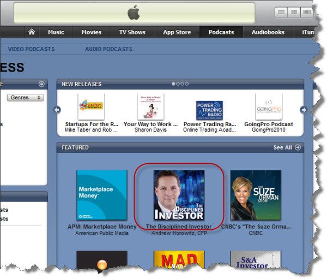Go to iTunes Store home icon
The height and width of the screenshot is (279, 327).
32,32
